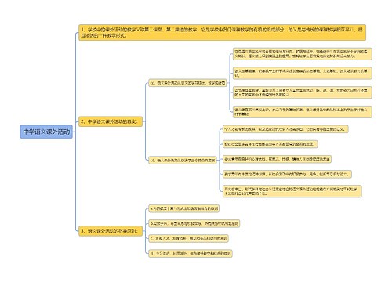Select the leaf node beginning 语文是基础课
This screenshot has height=282, width=392.
(x=302, y=73)
